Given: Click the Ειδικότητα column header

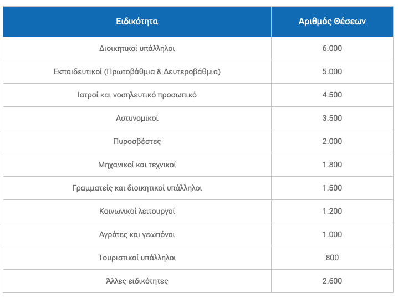Looking at the screenshot, I should [x=137, y=22].
